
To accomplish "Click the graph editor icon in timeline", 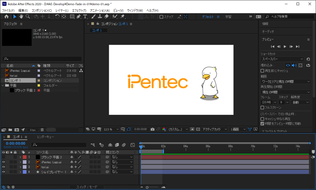I will click(132, 145).
